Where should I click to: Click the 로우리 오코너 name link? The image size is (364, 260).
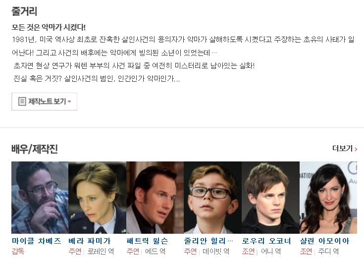tap(266, 241)
